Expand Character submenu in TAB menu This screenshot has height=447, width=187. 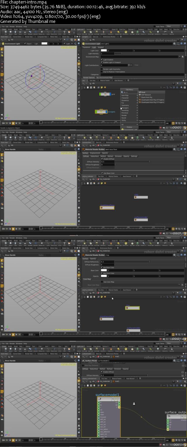[129, 98]
